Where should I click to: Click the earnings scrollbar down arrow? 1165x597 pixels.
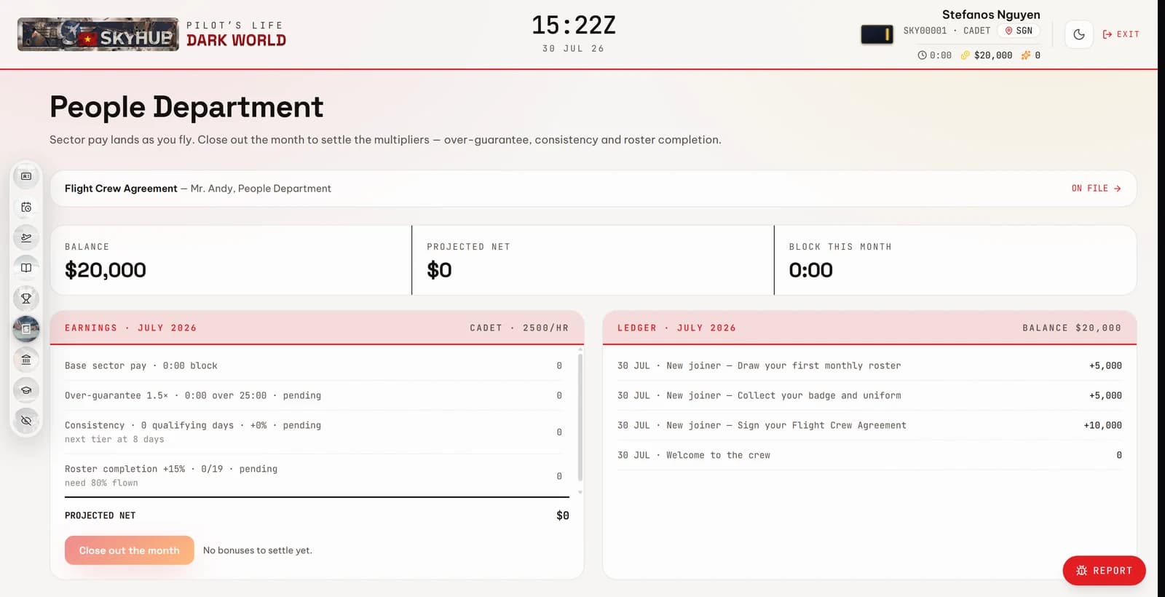(580, 493)
